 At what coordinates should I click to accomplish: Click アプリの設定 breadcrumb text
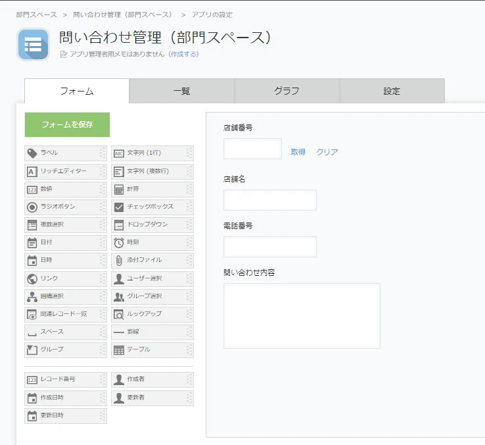point(212,14)
